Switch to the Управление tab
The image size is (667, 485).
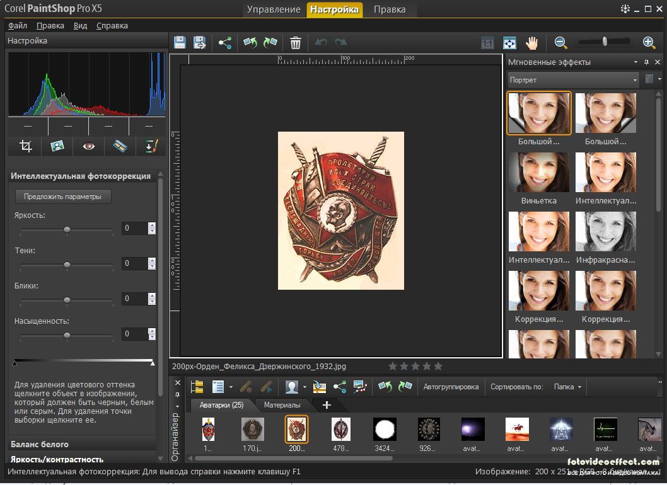[274, 9]
